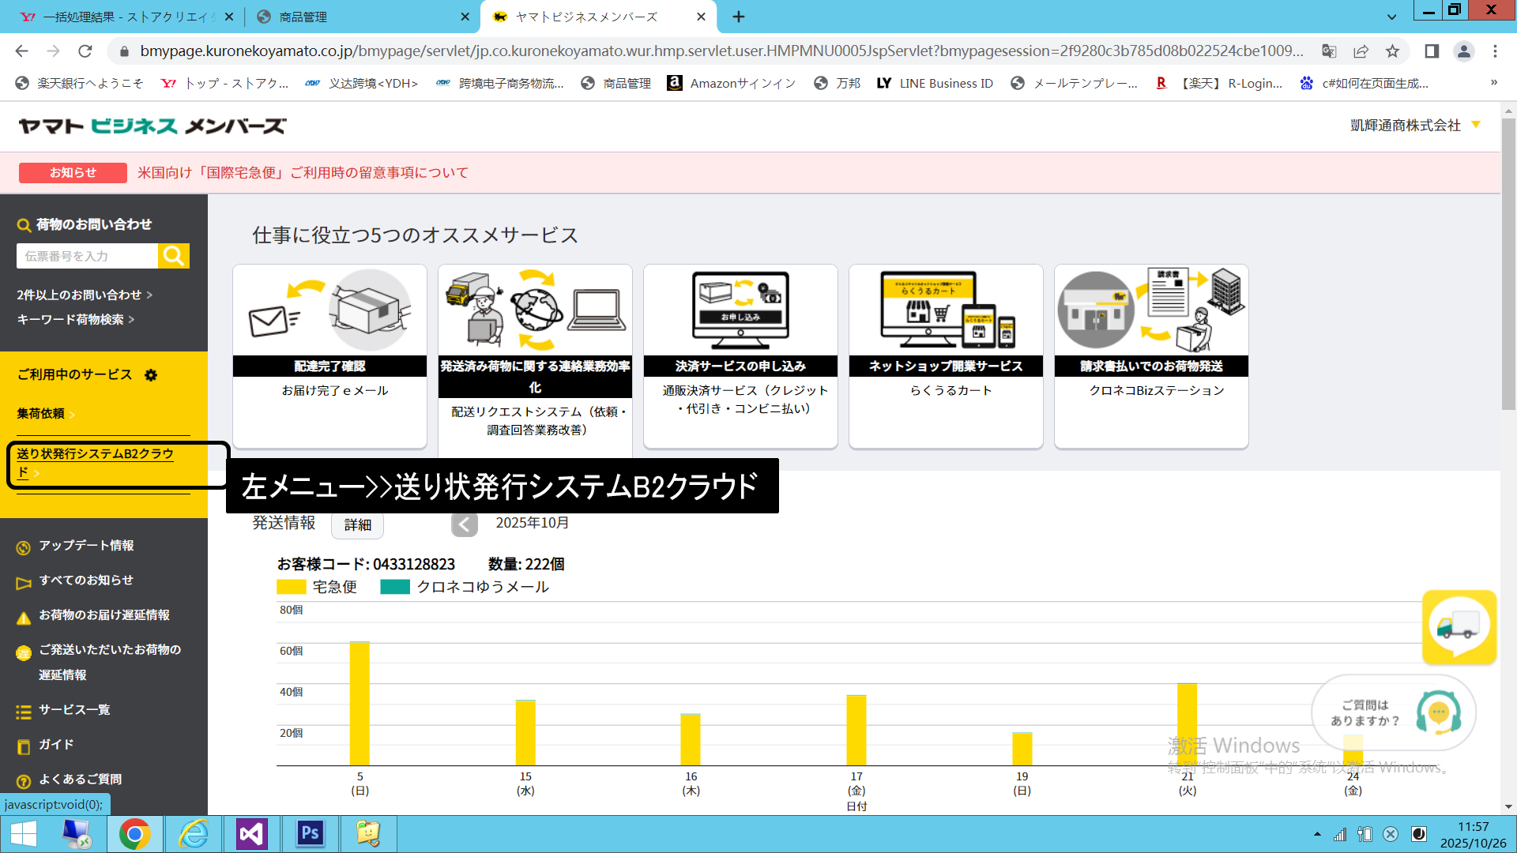Launch Photoshop from the Windows taskbar

coord(311,833)
